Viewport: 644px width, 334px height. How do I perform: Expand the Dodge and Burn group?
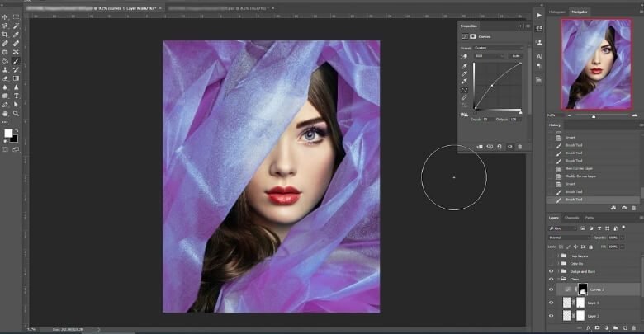pos(559,271)
